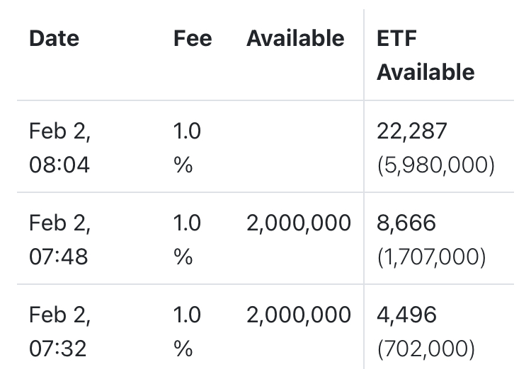Click the Feb 2, 07:48 date cell

(59, 240)
